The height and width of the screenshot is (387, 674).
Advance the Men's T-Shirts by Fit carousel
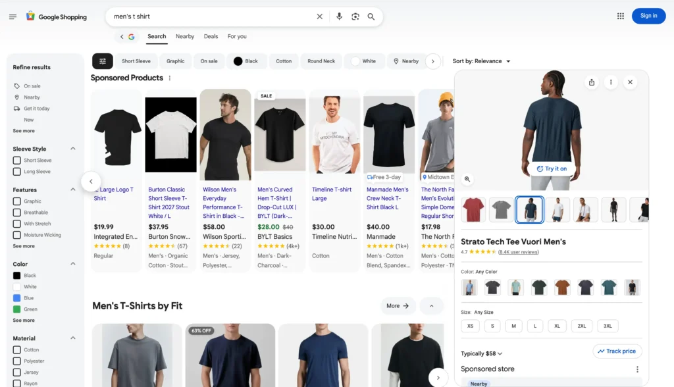[438, 378]
